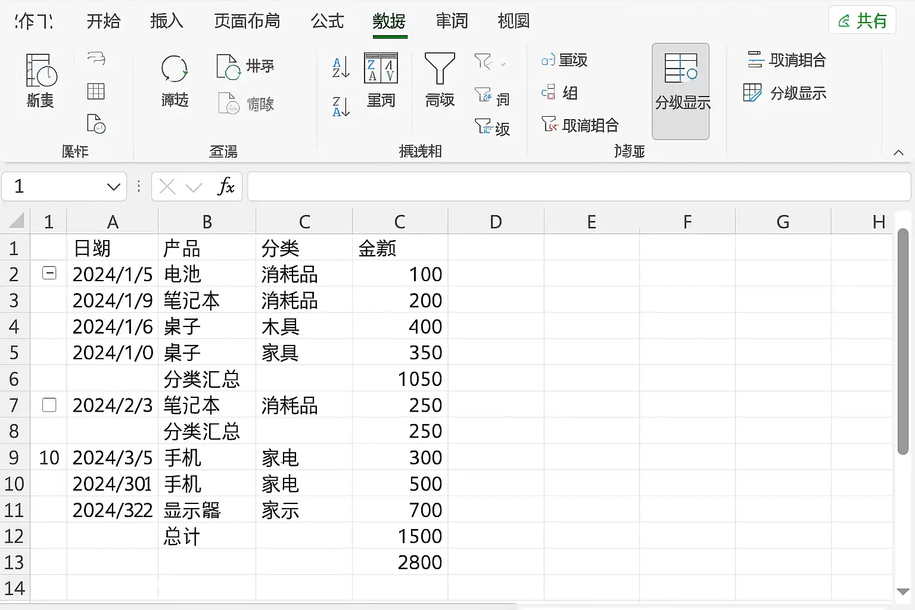Collapse the outline group at row 2
This screenshot has height=610, width=915.
(49, 273)
